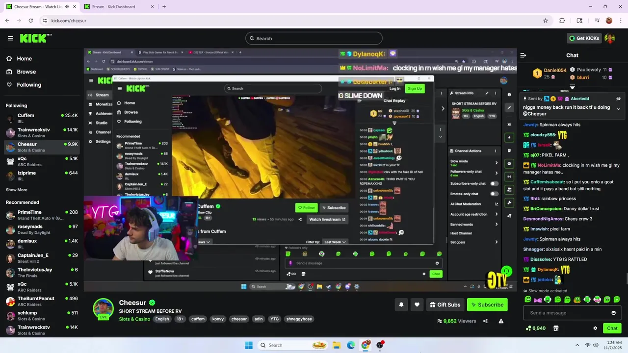Mute the Cheesur Stream tab audio
Screen dimensions: 628x353
tap(66, 7)
